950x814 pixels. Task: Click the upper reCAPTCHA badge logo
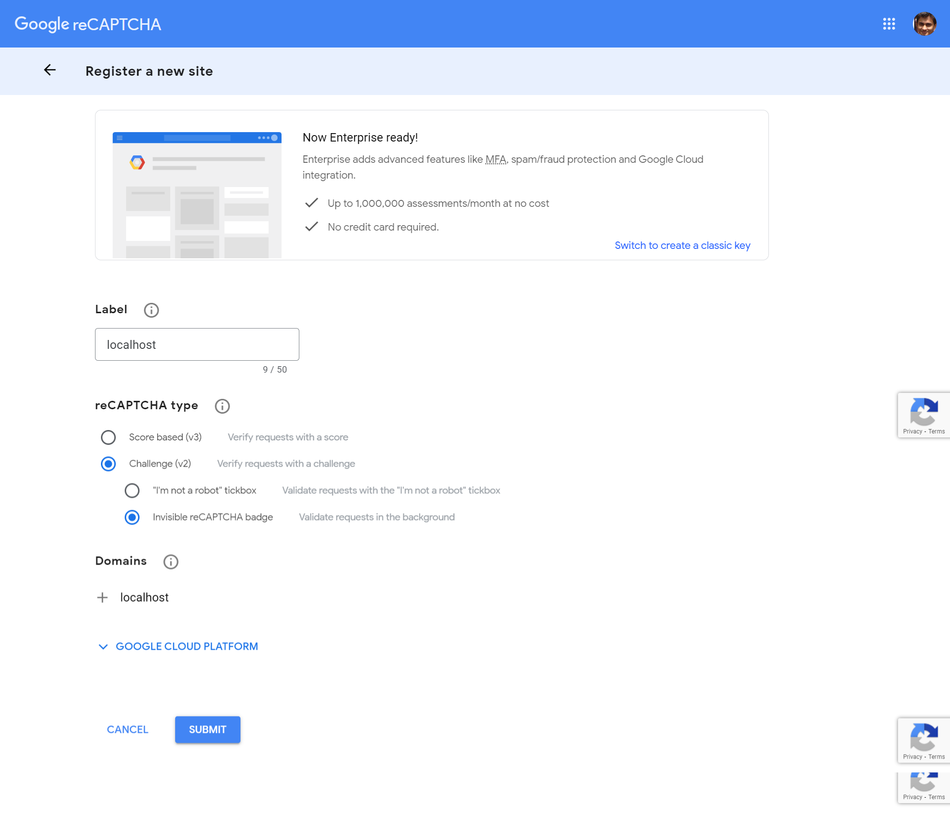(924, 412)
